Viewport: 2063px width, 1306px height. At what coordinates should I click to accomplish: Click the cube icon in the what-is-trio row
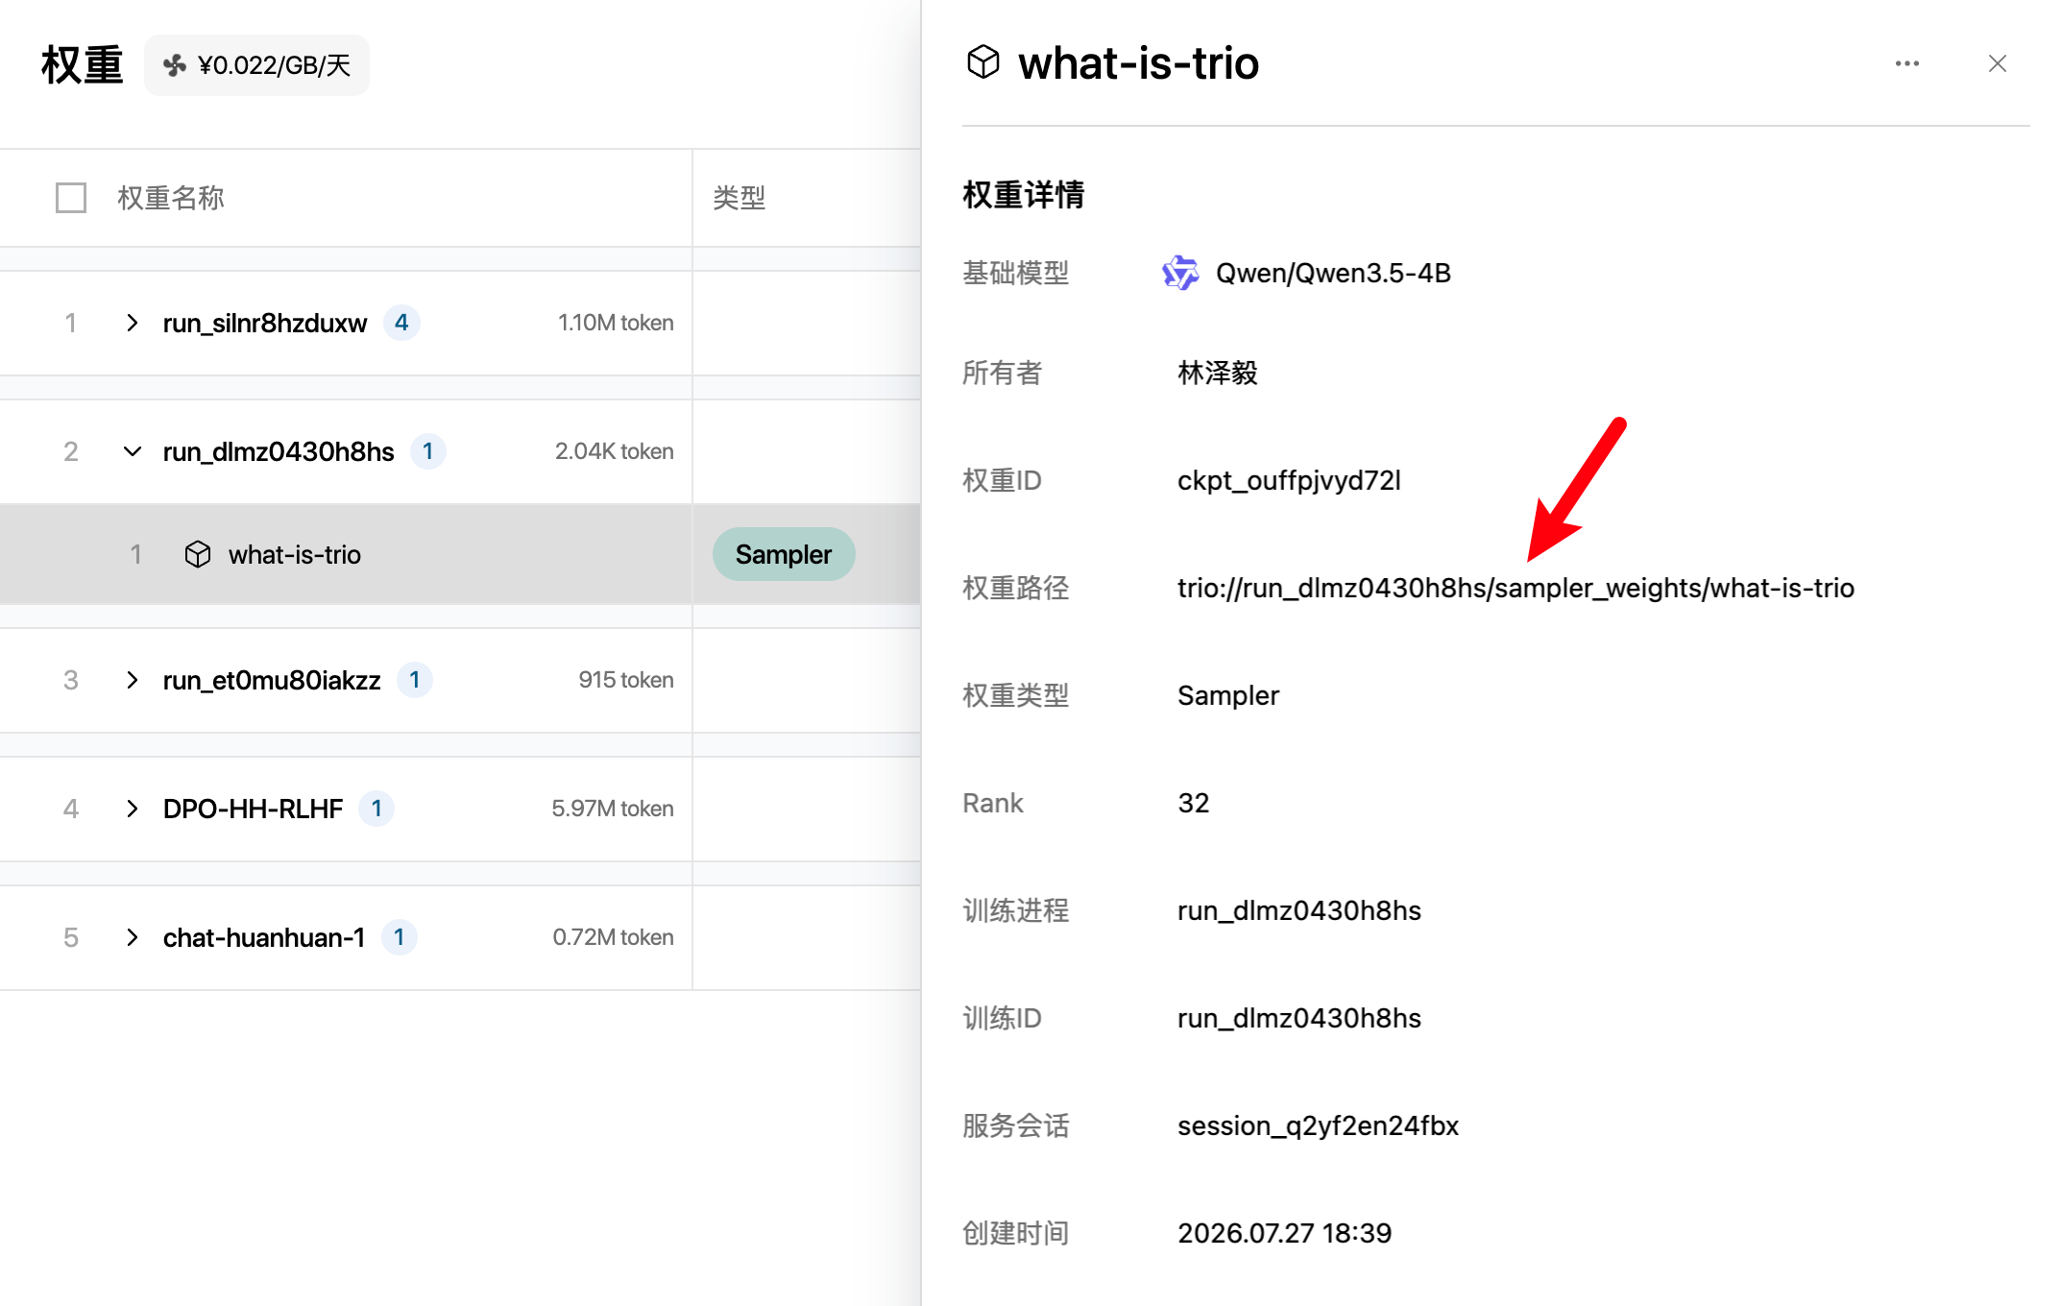(x=198, y=554)
